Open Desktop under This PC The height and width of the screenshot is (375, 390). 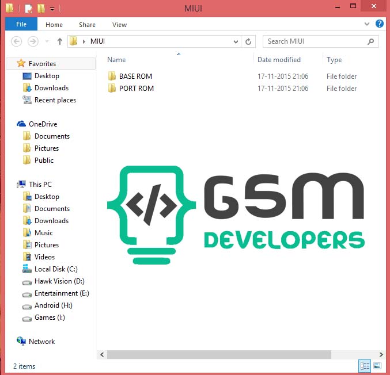click(47, 197)
